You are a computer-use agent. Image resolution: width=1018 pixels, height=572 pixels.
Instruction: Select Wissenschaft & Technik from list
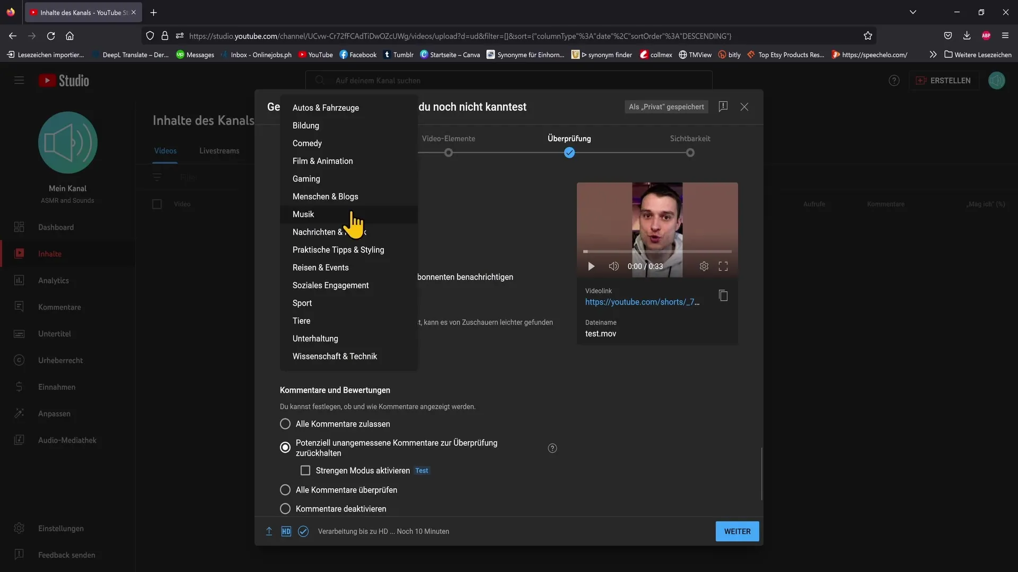pos(334,357)
